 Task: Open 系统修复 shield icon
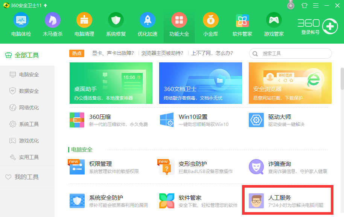tap(116, 20)
